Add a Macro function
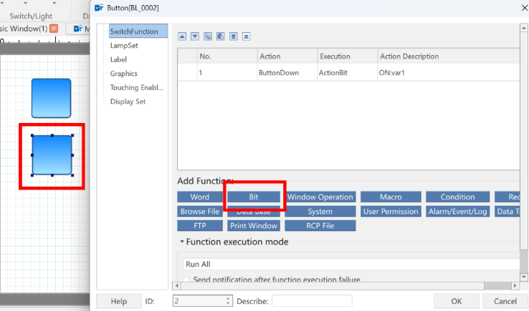529x311 pixels. (x=391, y=197)
